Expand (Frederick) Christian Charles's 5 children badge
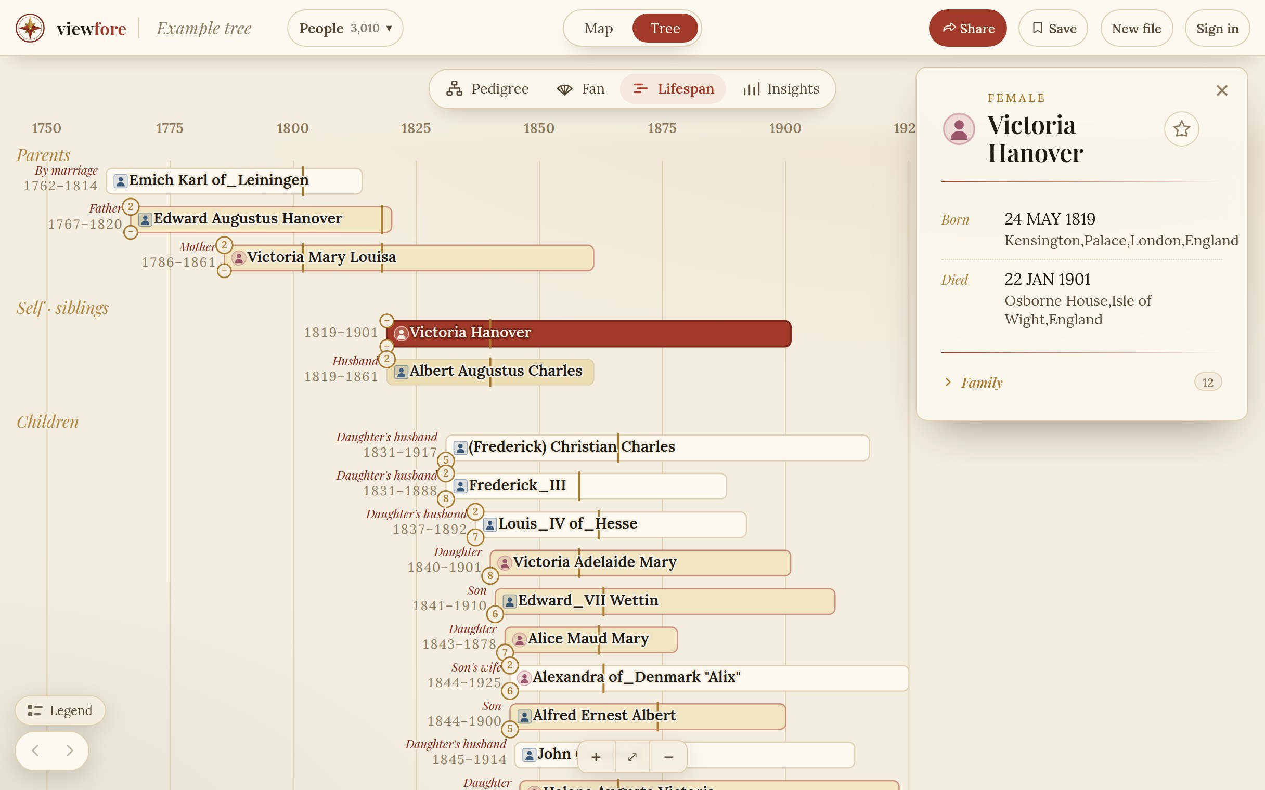Viewport: 1265px width, 790px height. click(x=445, y=460)
